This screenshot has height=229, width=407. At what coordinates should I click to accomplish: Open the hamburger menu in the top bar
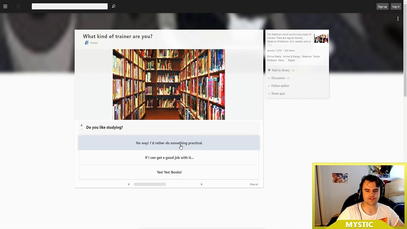click(x=5, y=6)
